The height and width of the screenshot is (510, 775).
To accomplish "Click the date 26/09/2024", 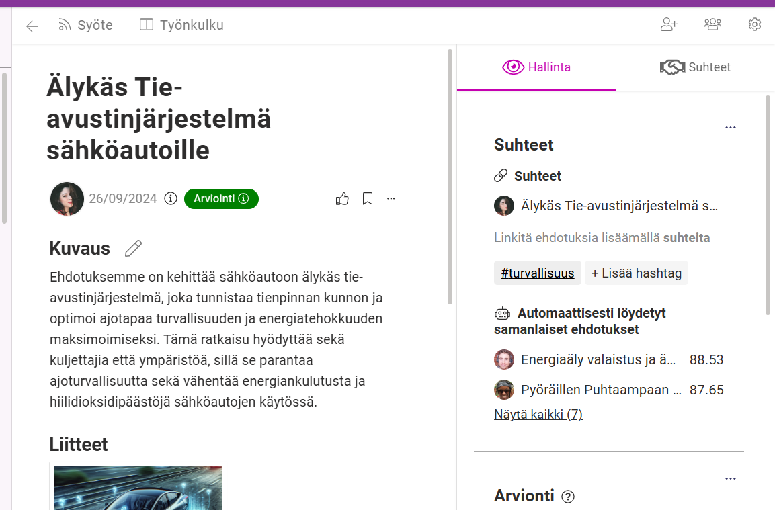I will point(122,199).
